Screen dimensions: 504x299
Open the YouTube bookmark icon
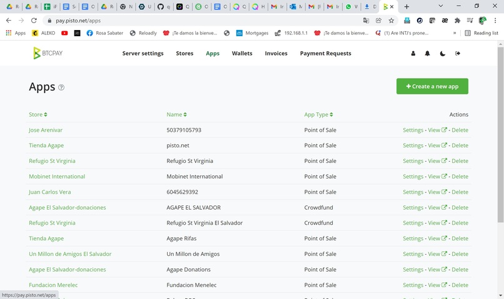pos(64,33)
